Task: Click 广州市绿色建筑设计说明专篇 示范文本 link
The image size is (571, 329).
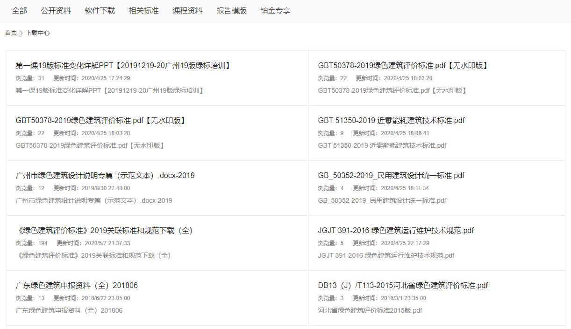Action: 105,175
